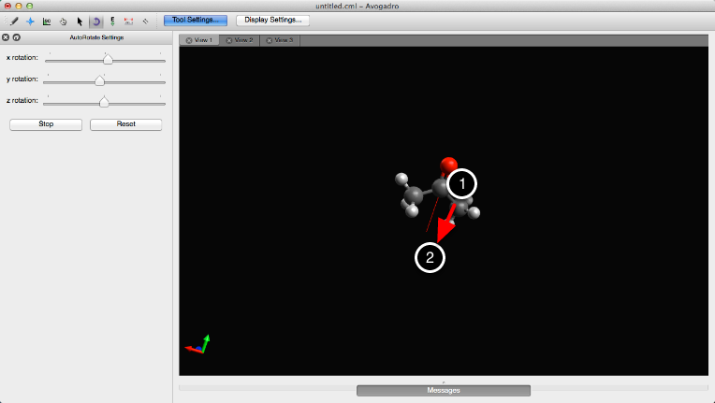Select the Draw pencil tool
Screen dimensions: 715x403
[x=13, y=20]
